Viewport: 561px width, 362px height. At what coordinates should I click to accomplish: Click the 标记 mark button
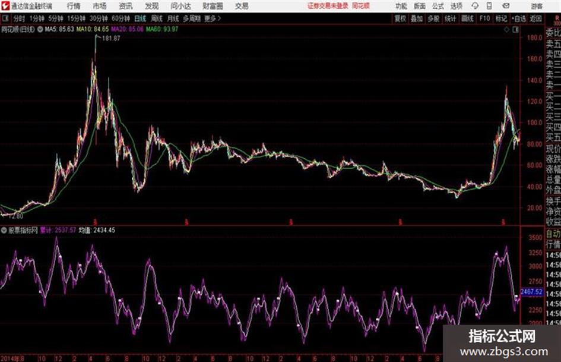pos(501,18)
